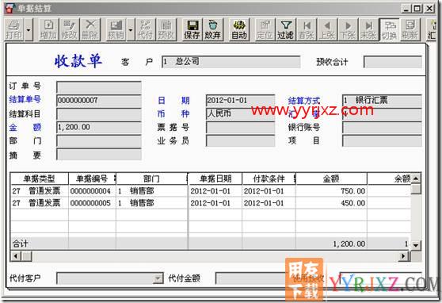Minimize the 单据结算 window

406,9
